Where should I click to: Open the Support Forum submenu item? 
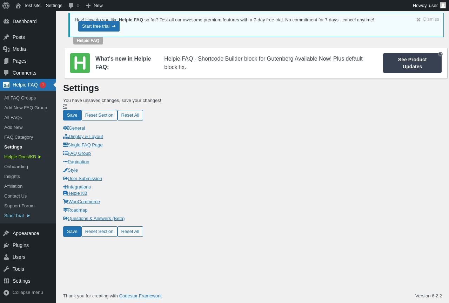[x=19, y=206]
